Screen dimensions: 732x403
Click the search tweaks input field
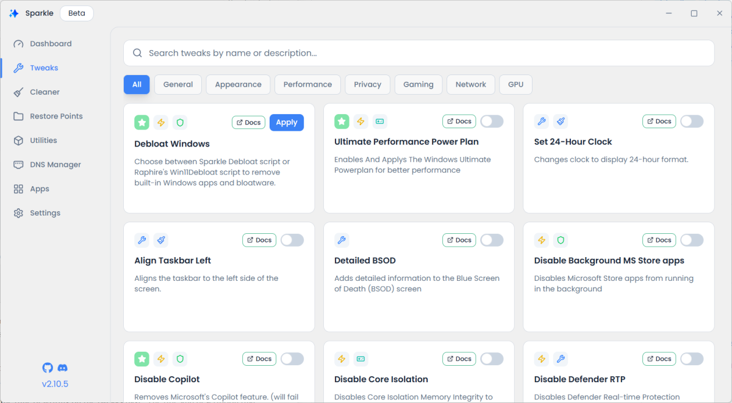[418, 53]
